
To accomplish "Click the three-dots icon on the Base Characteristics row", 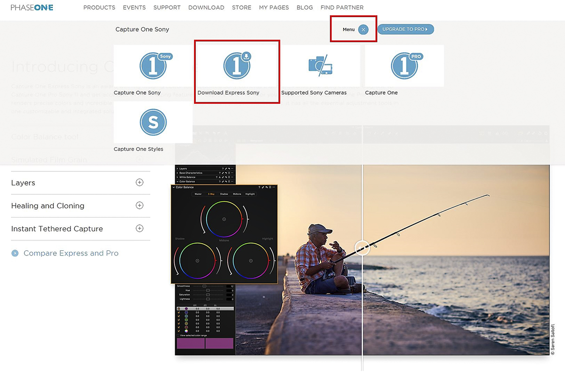I will point(232,173).
